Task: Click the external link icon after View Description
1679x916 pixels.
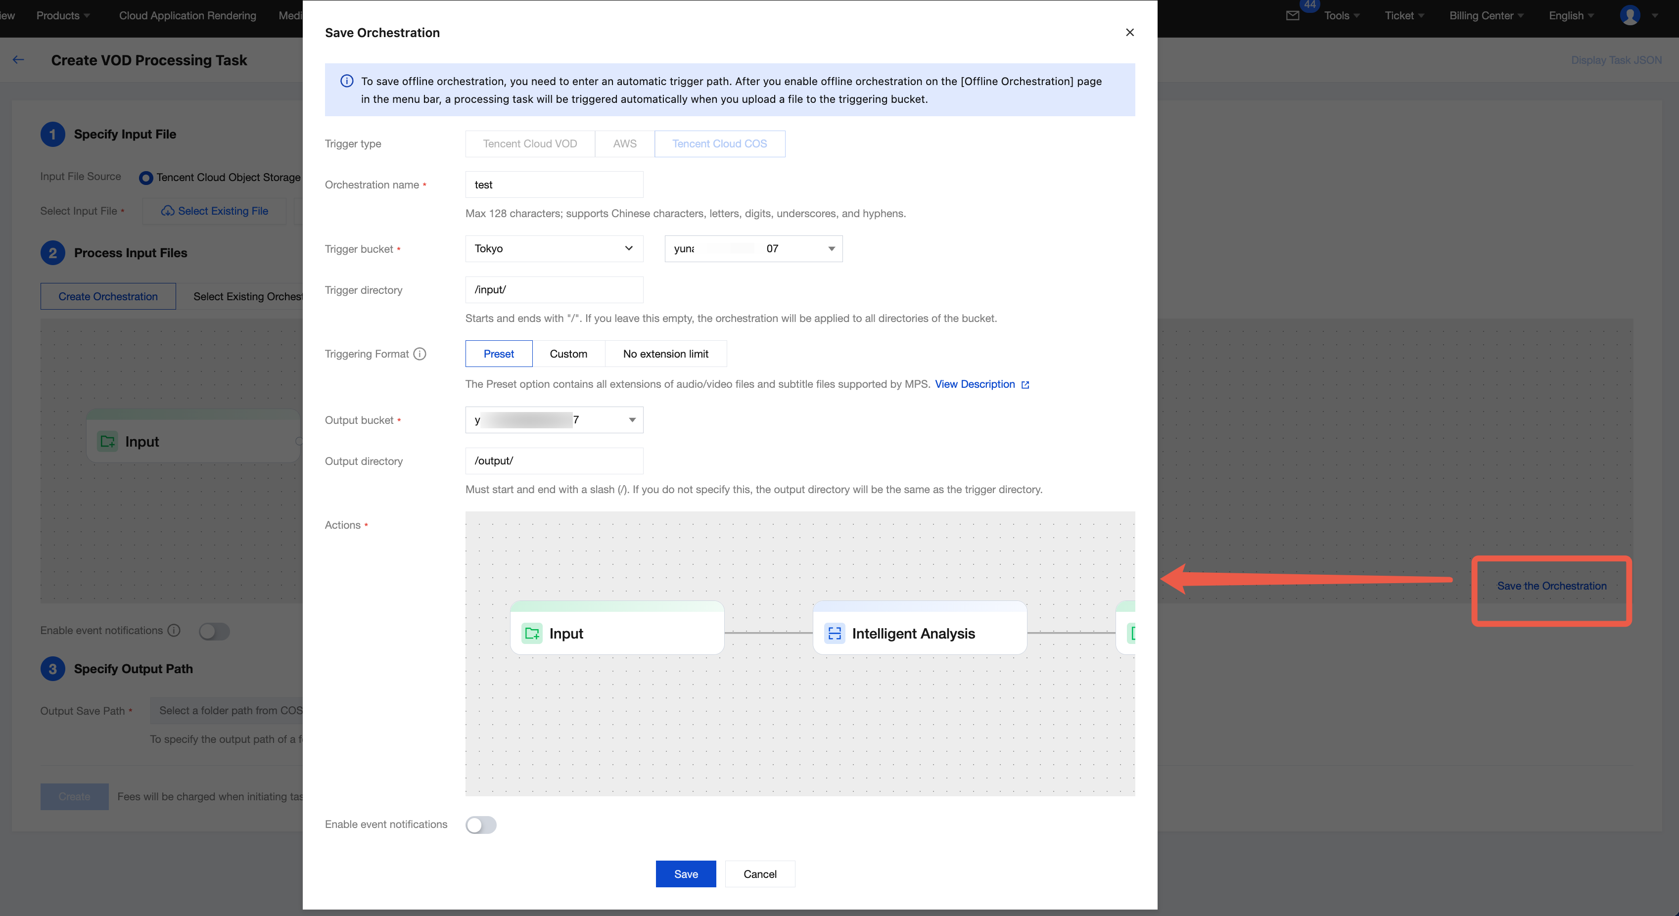Action: (1026, 385)
